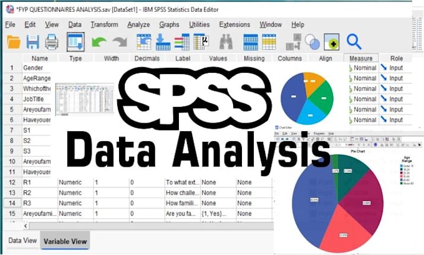Open Type Numeric cell for R3
424x255 pixels.
[75, 203]
